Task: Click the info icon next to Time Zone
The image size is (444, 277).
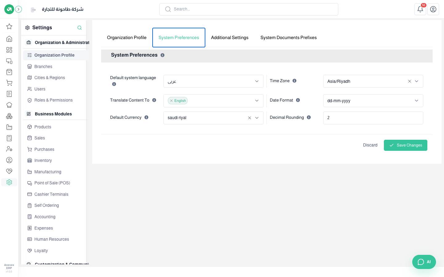Action: click(x=294, y=81)
